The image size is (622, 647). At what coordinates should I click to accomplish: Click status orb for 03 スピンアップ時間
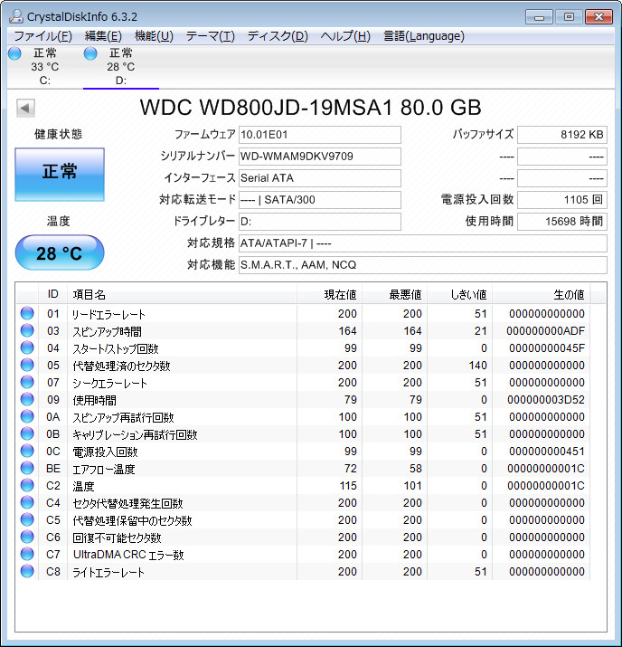point(27,330)
